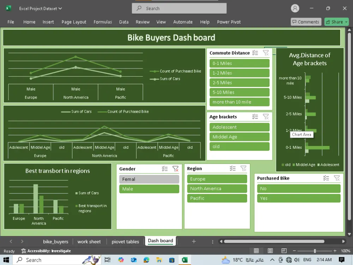
Task: Adjust the zoom slider handle
Action: click(x=315, y=251)
